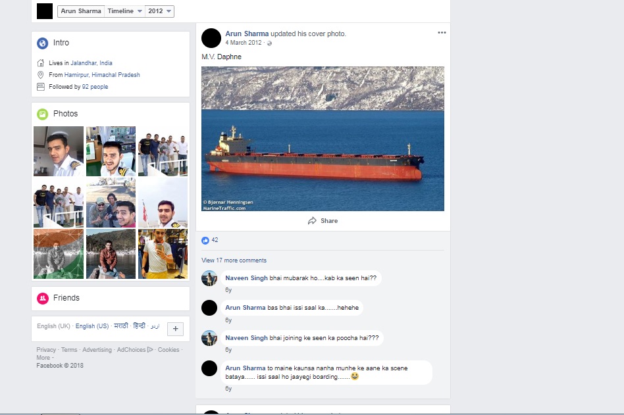
Task: Select हिन्दी language
Action: [x=140, y=326]
